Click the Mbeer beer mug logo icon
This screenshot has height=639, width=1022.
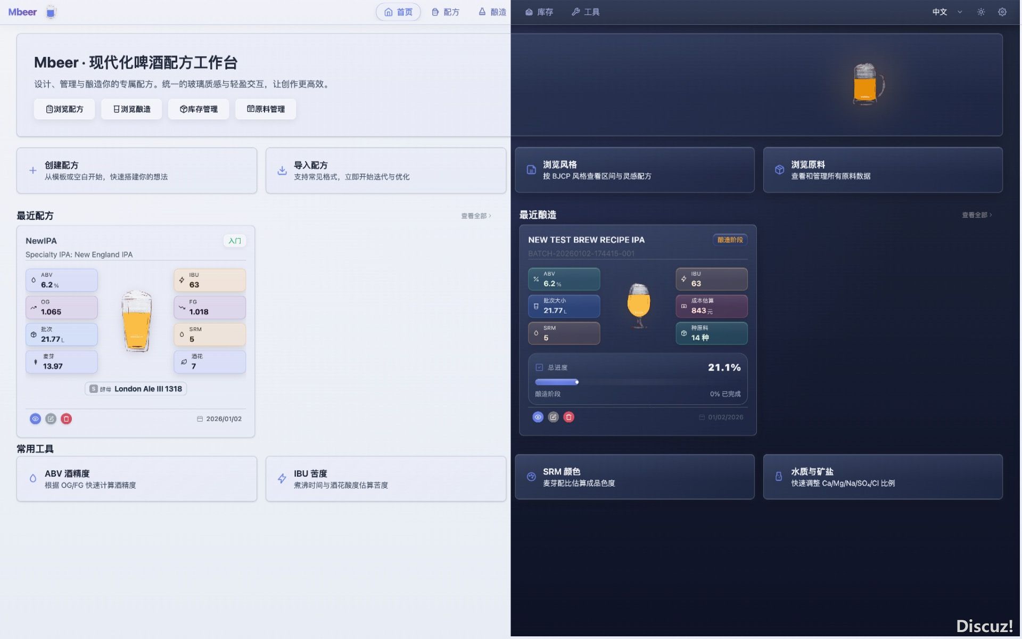point(51,12)
